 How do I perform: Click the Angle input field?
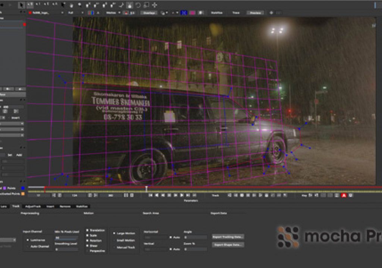pos(195,237)
